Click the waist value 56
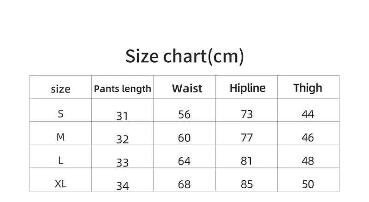This screenshot has width=369, height=202. [x=184, y=115]
